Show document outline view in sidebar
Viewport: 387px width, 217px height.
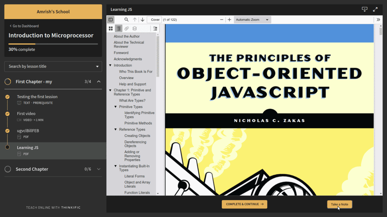click(119, 29)
